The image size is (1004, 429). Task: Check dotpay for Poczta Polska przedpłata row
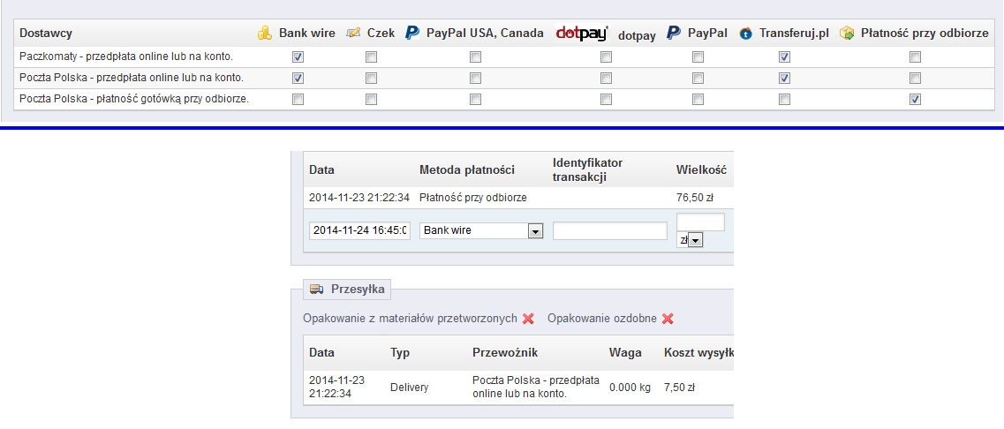(606, 79)
